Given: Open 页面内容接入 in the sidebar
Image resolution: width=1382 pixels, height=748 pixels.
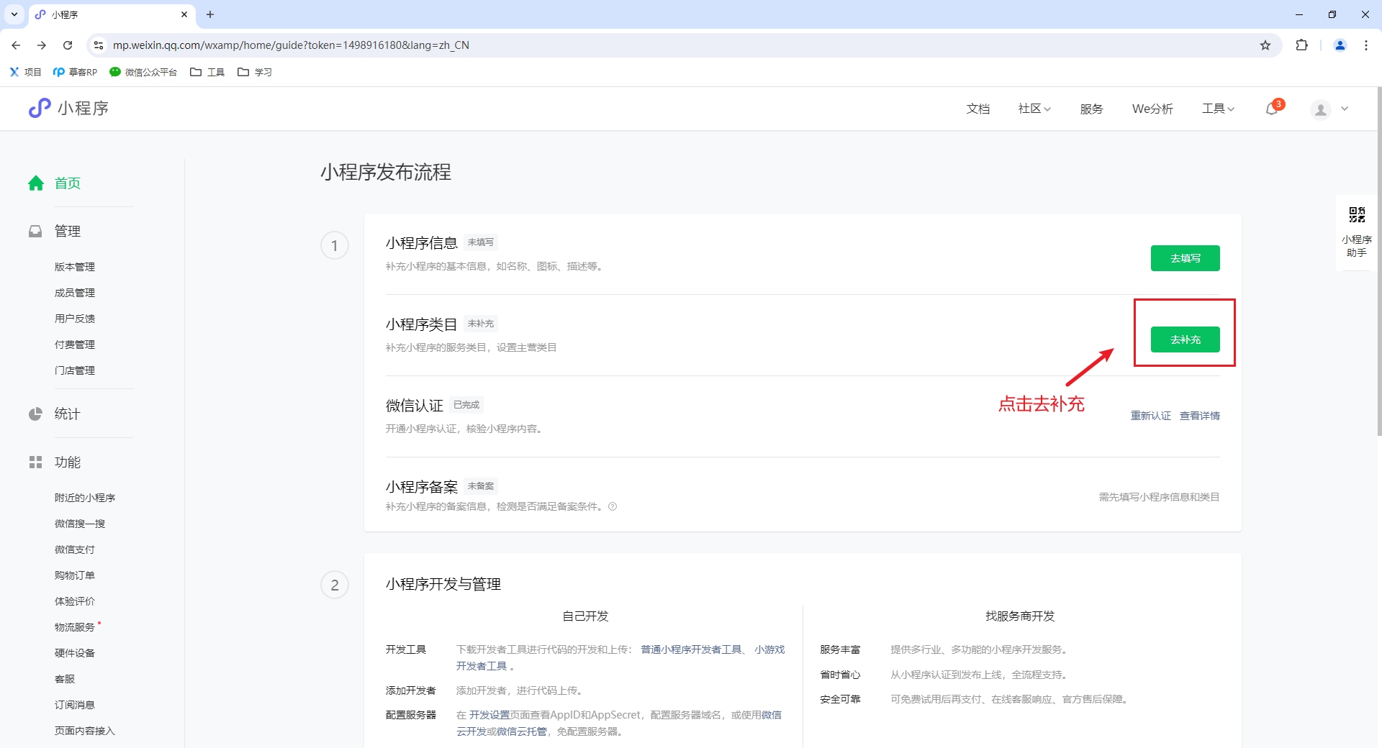Looking at the screenshot, I should click(85, 731).
